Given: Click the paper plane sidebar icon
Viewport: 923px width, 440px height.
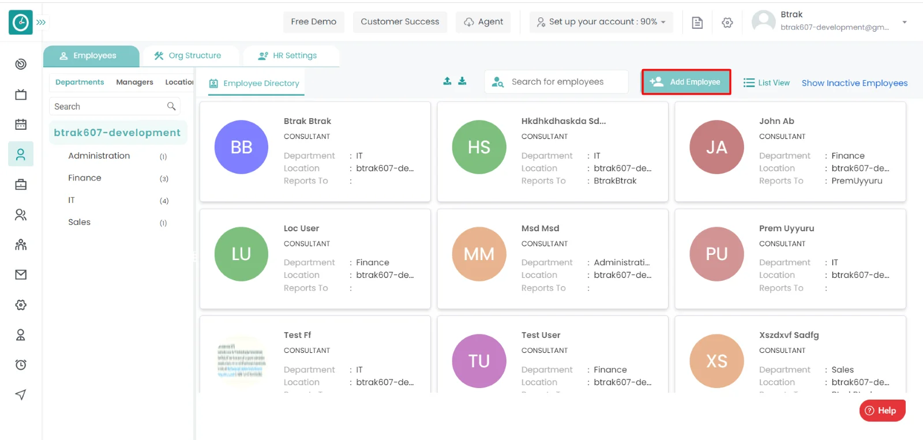Looking at the screenshot, I should point(21,394).
